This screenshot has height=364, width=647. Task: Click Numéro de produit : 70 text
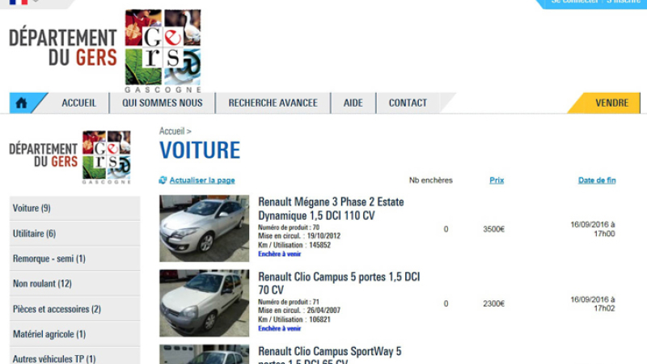click(x=289, y=227)
